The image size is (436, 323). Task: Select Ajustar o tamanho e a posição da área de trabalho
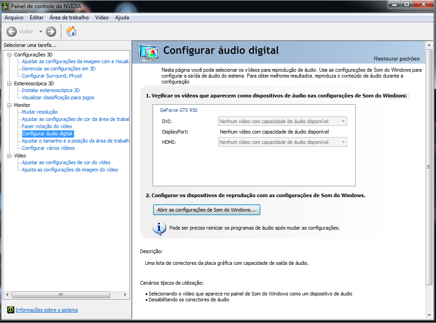(x=75, y=141)
